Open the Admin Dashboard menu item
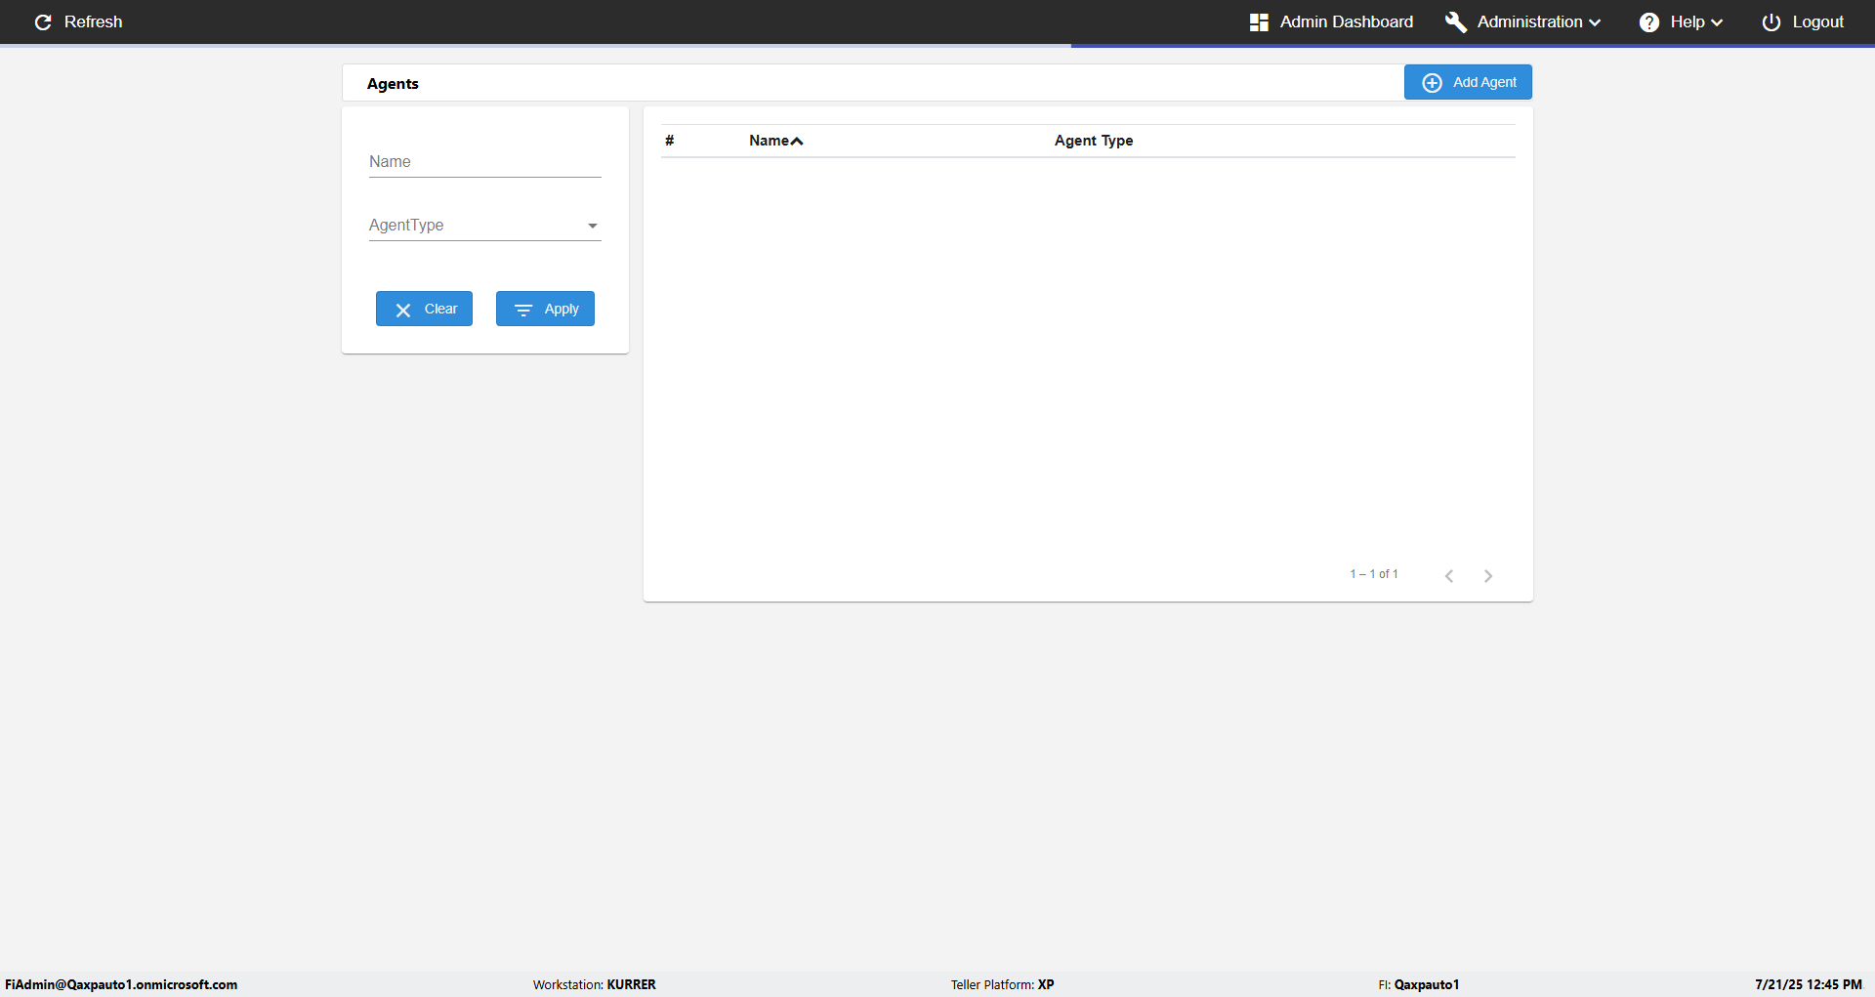The width and height of the screenshot is (1875, 997). (x=1331, y=21)
